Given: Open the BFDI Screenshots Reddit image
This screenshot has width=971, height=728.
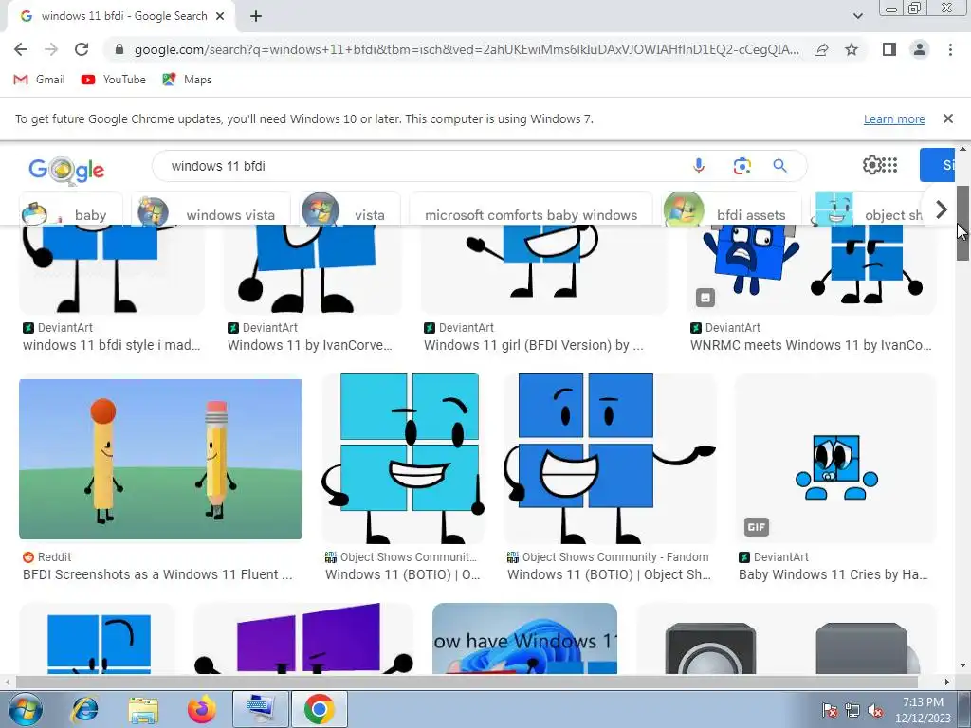Looking at the screenshot, I should [160, 459].
